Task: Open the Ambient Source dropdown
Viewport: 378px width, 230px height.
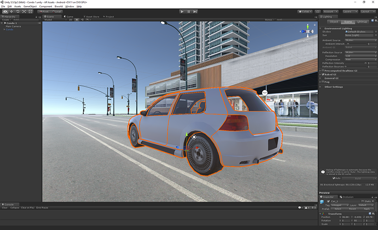Action: pyautogui.click(x=360, y=40)
